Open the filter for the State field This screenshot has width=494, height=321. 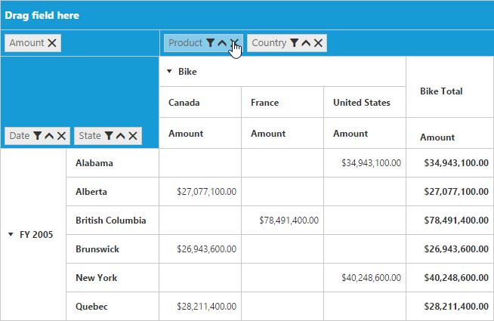pyautogui.click(x=108, y=136)
